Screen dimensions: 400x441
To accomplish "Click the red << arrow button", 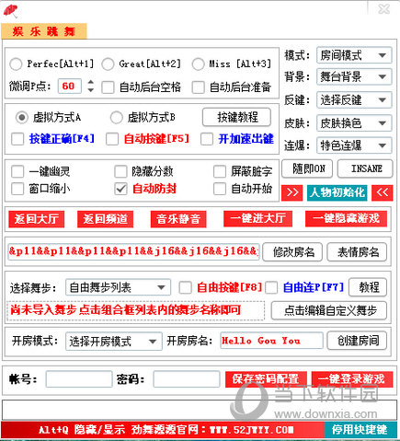I will pyautogui.click(x=382, y=192).
